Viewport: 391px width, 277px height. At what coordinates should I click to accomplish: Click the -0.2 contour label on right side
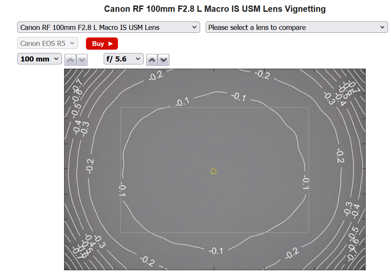click(x=340, y=156)
